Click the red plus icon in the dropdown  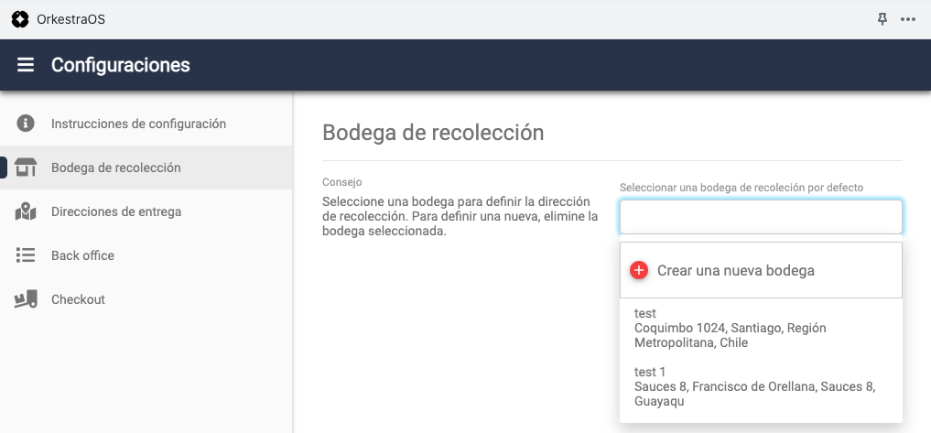[639, 270]
